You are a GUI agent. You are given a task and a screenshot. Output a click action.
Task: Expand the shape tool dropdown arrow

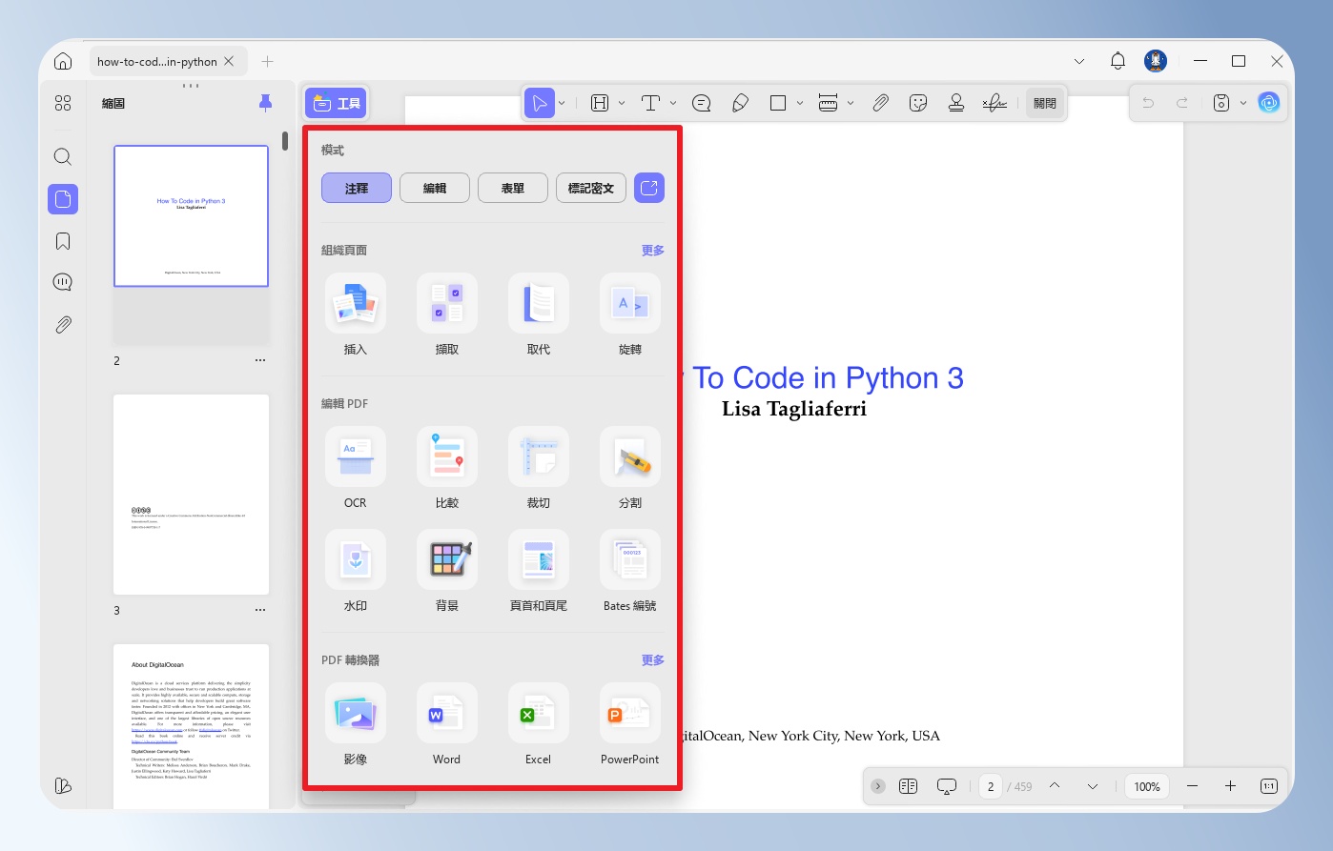tap(800, 103)
